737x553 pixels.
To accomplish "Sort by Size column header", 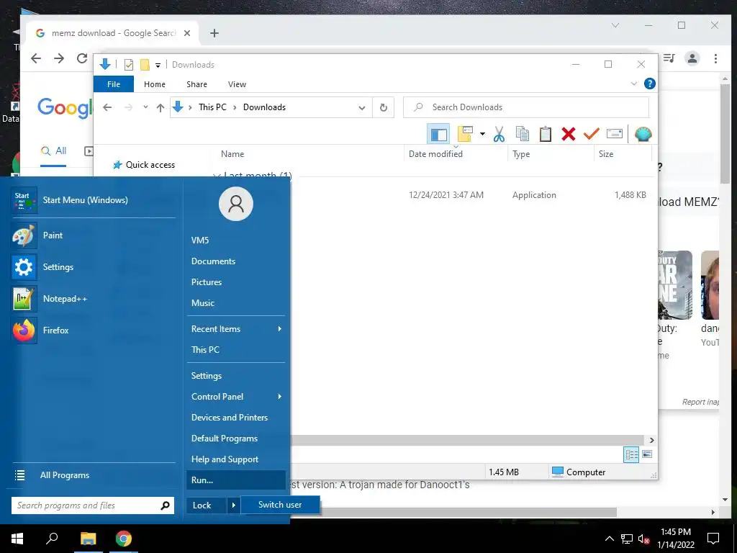I will click(606, 154).
